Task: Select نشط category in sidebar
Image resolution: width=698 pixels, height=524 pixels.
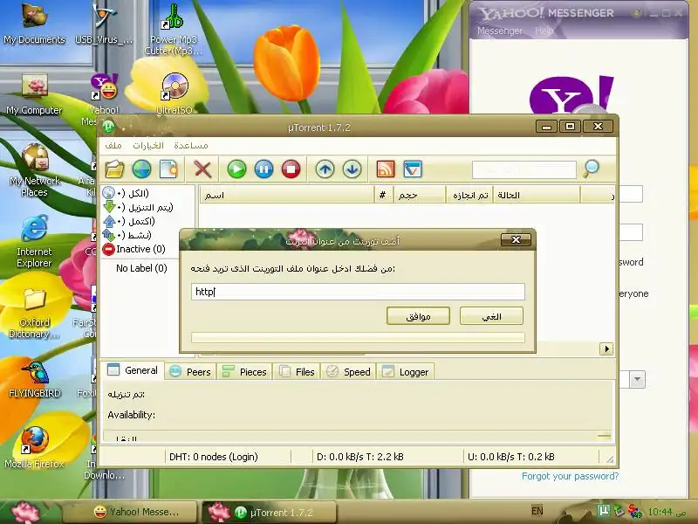Action: 127,235
